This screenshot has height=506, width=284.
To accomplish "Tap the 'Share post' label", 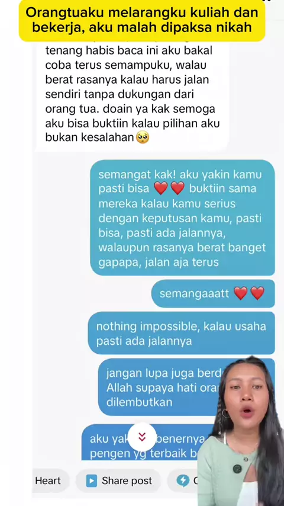I will click(127, 481).
